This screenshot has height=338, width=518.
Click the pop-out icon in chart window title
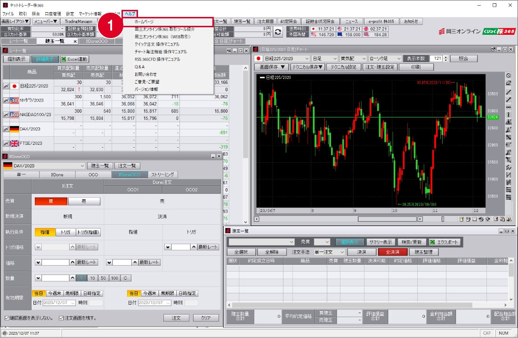click(493, 49)
